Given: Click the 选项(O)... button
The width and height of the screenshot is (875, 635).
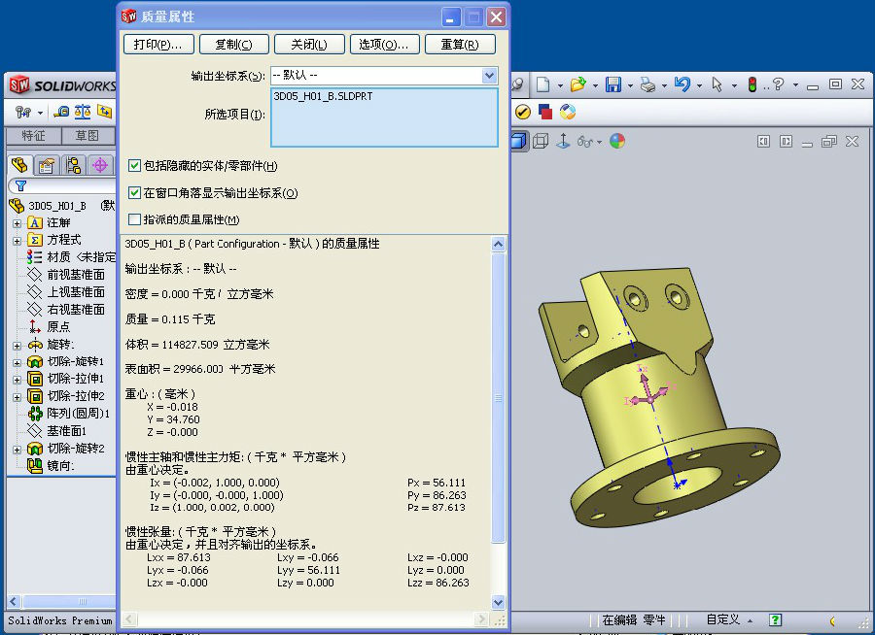Looking at the screenshot, I should click(383, 45).
